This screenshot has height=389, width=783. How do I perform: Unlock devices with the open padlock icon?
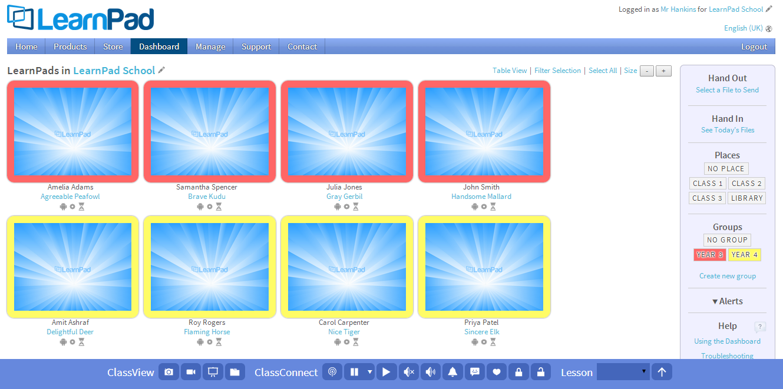pyautogui.click(x=541, y=372)
